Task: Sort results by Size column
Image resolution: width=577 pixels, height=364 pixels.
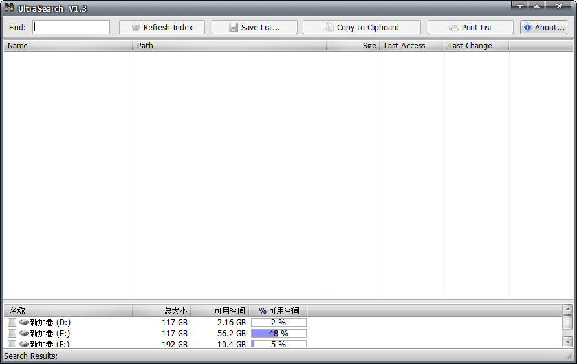Action: coord(353,46)
